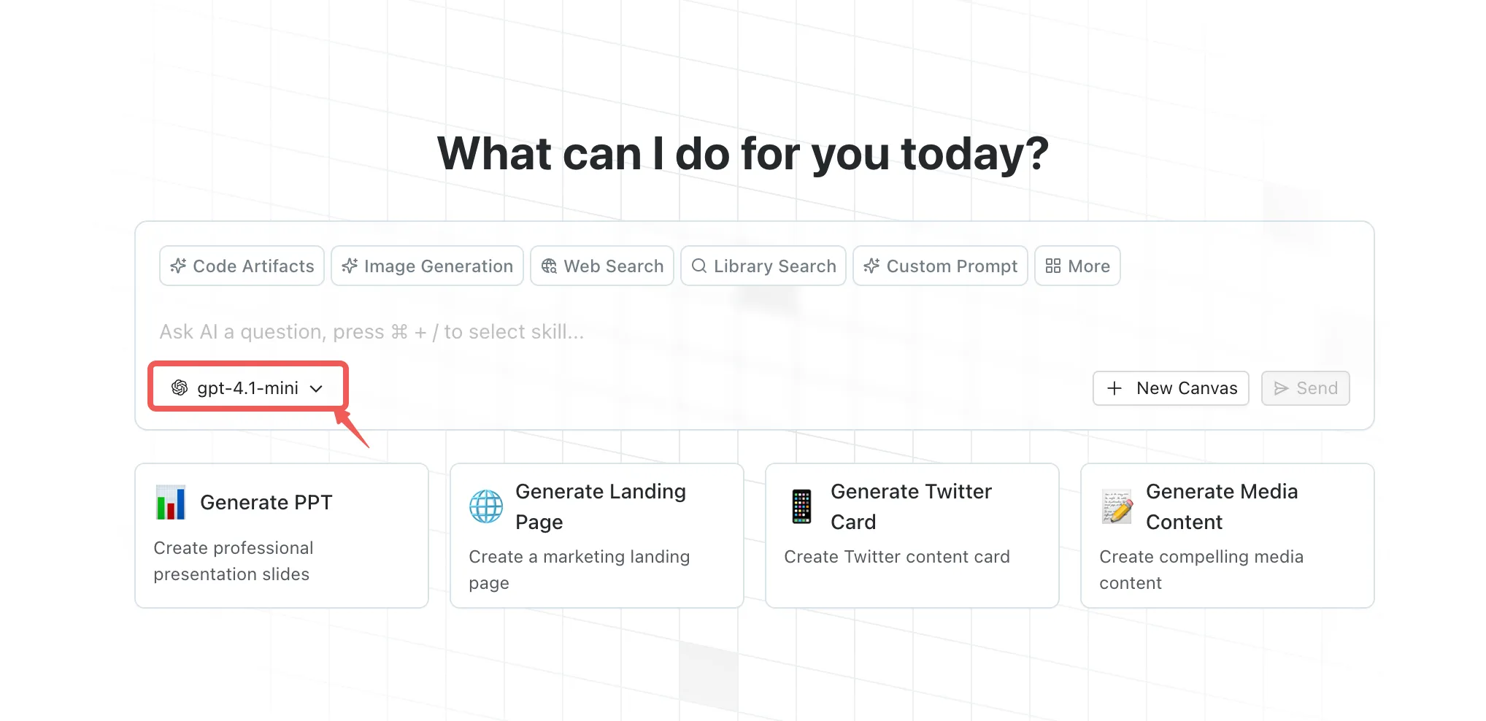The height and width of the screenshot is (721, 1486).
Task: Click the Code Artifacts sparkle icon
Action: pos(178,266)
